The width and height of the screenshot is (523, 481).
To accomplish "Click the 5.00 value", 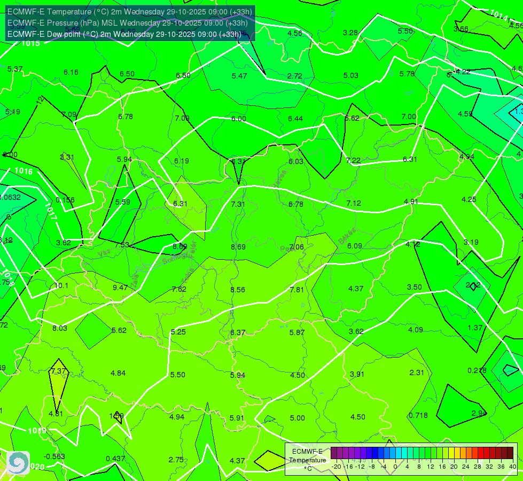I will 297,418.
